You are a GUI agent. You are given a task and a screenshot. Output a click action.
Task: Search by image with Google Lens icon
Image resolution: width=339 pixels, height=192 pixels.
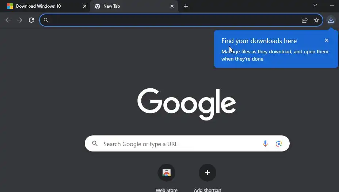point(279,143)
